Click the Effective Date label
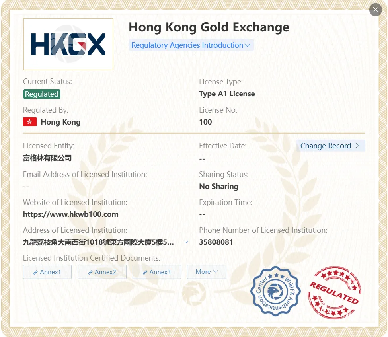 point(223,146)
